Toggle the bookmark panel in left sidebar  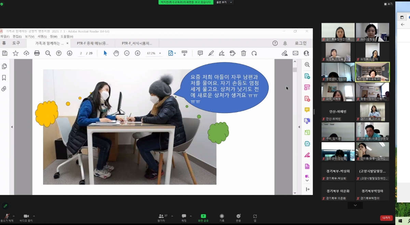(4, 78)
